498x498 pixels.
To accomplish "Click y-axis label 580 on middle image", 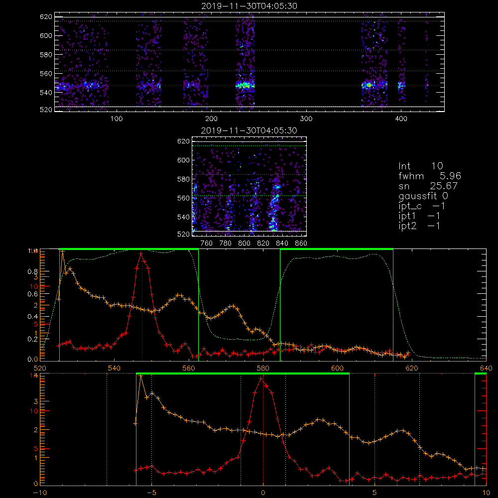I will tap(183, 179).
